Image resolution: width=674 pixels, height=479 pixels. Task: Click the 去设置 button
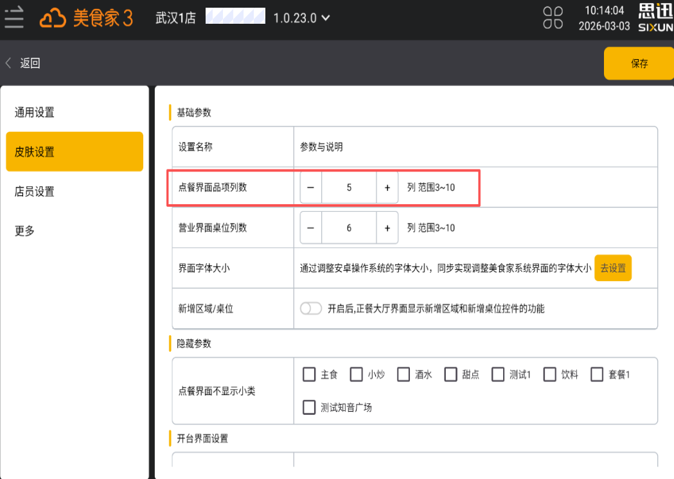pos(613,268)
